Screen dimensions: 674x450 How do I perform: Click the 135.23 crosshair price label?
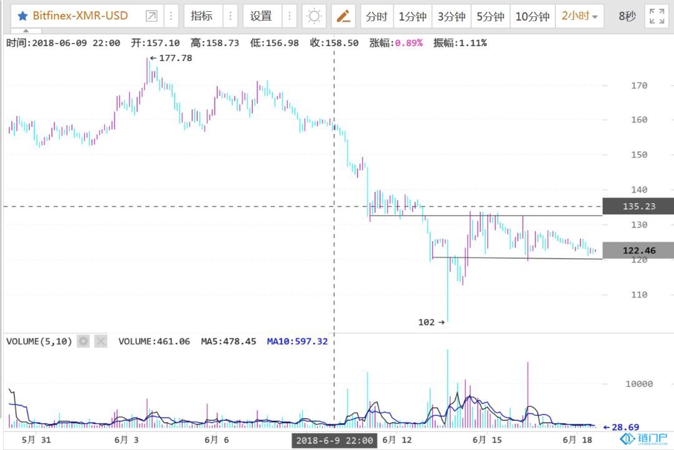coord(638,206)
